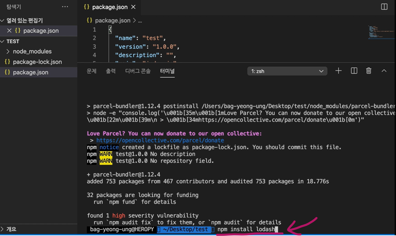
Task: Click the 'No repository field' warning line
Action: coord(150,161)
